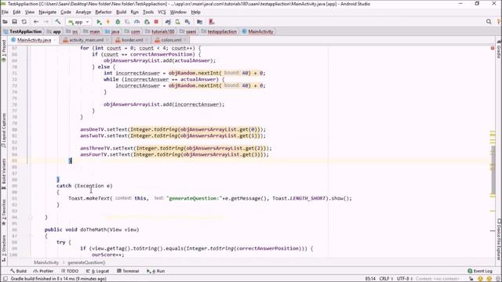Click java breadcrumb folder
Screen dimensions: 502x282
tap(112, 31)
